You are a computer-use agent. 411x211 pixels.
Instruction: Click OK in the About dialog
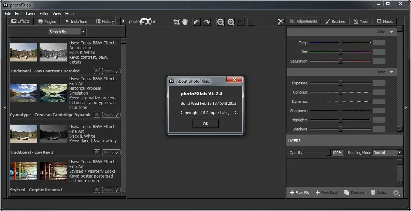point(205,124)
